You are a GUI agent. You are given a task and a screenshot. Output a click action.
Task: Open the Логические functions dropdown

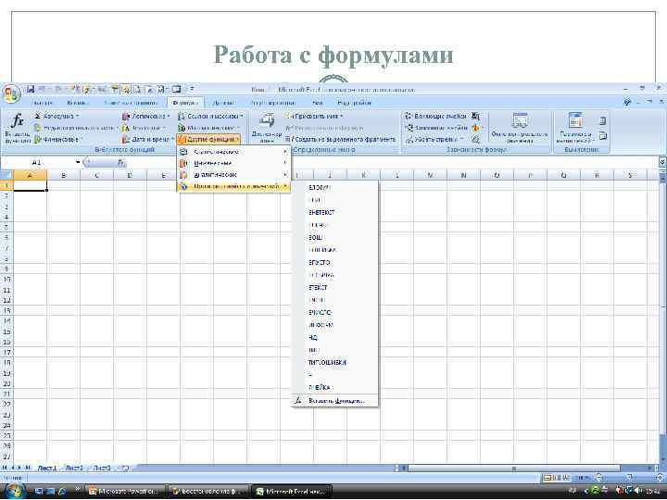[x=146, y=116]
